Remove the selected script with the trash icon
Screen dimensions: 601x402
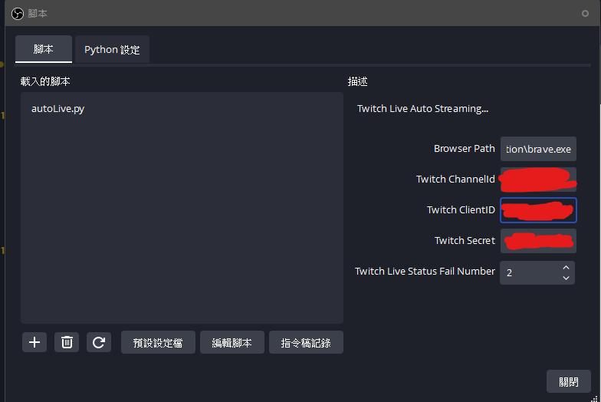pos(67,342)
